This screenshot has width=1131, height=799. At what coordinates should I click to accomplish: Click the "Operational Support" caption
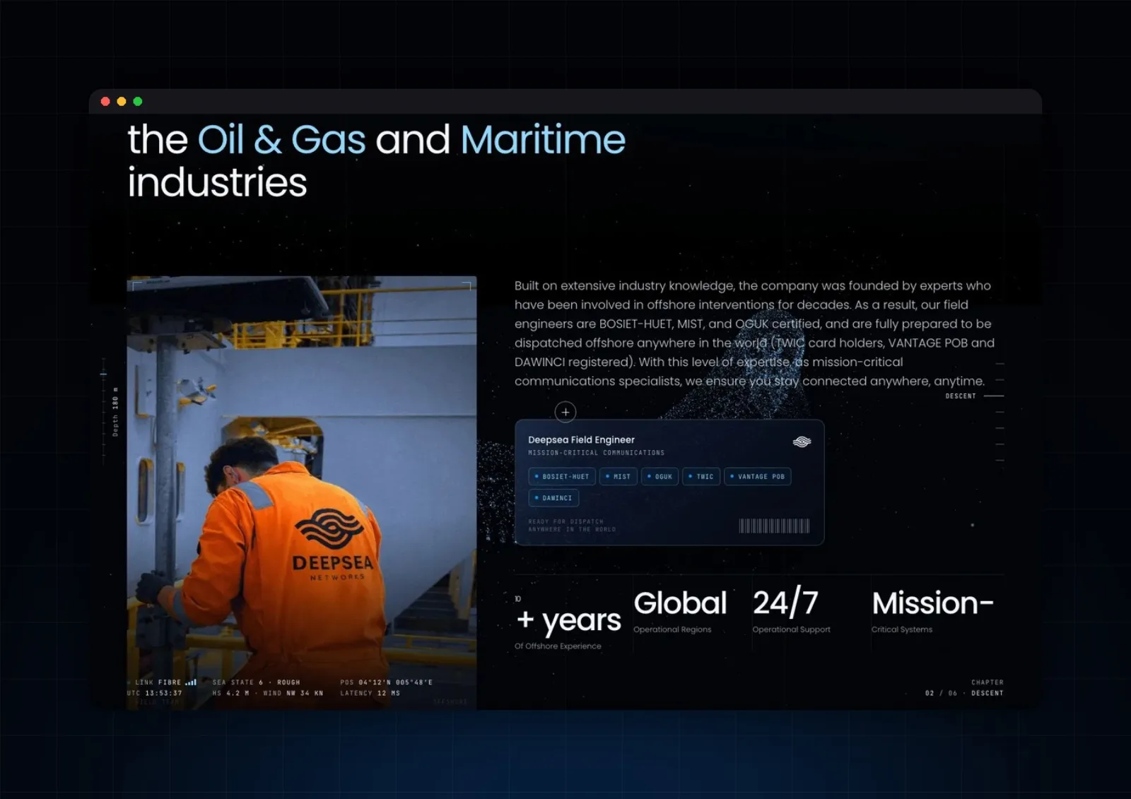coord(791,629)
